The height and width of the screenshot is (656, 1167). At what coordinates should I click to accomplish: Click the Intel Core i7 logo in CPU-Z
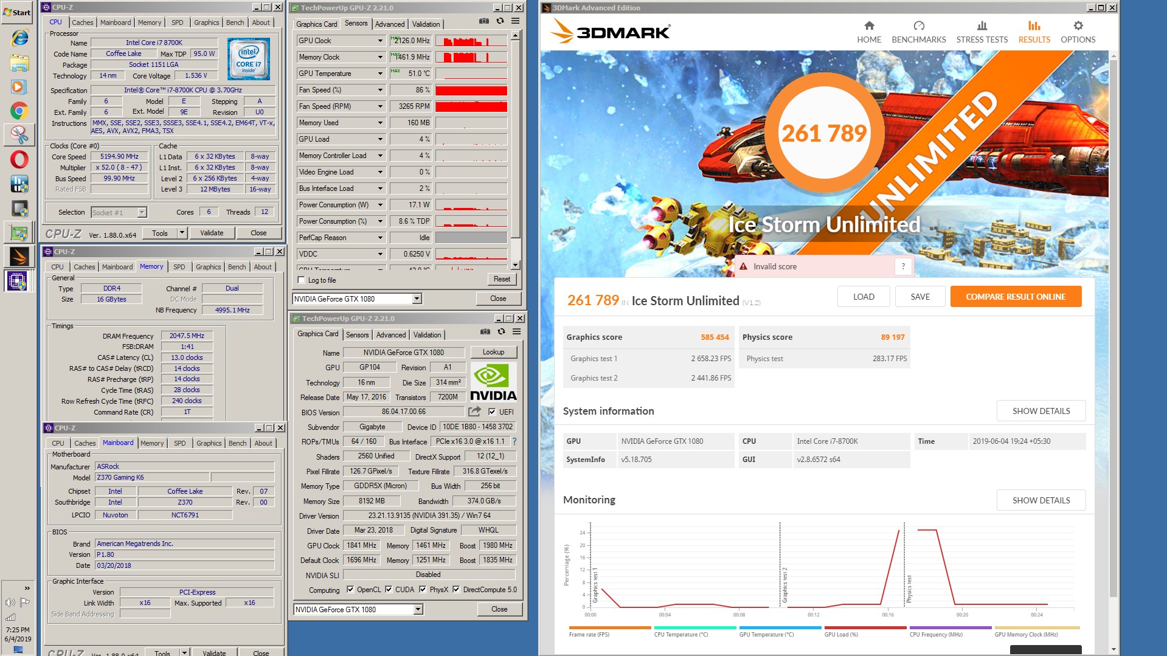click(x=248, y=60)
